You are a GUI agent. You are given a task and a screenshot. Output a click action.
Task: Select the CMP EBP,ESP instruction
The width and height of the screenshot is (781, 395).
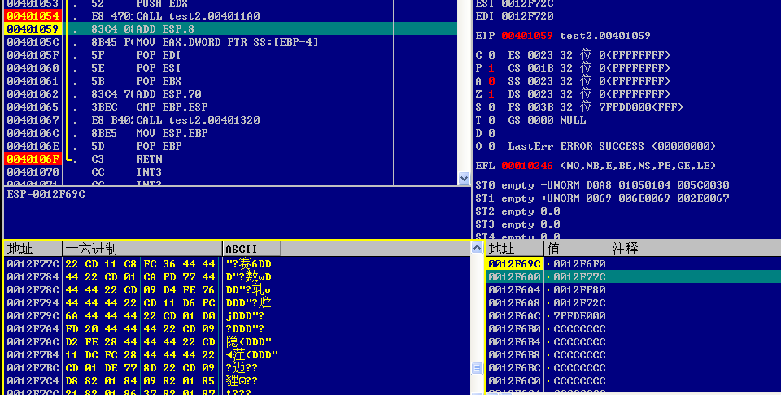[172, 106]
